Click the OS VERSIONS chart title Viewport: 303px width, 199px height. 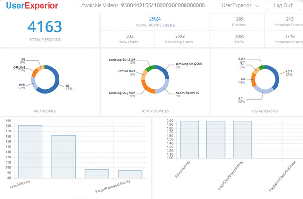[265, 111]
